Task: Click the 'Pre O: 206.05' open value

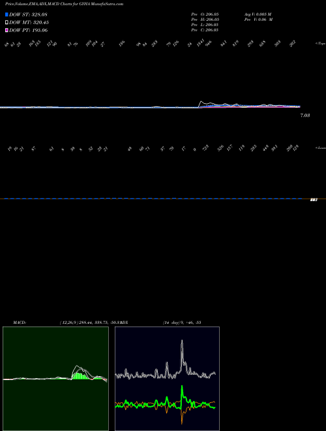Action: point(205,14)
